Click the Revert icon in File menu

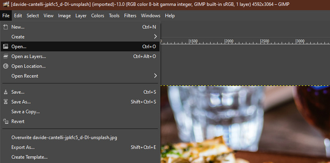coord(6,121)
